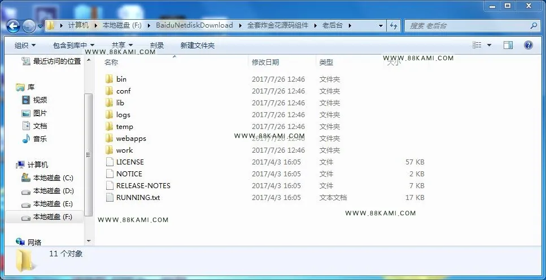Click the 新建文件夹 button
Image resolution: width=546 pixels, height=280 pixels.
tap(198, 45)
